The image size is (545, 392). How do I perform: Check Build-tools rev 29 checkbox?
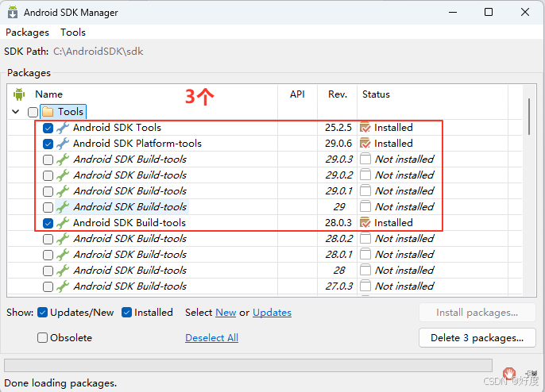[48, 207]
